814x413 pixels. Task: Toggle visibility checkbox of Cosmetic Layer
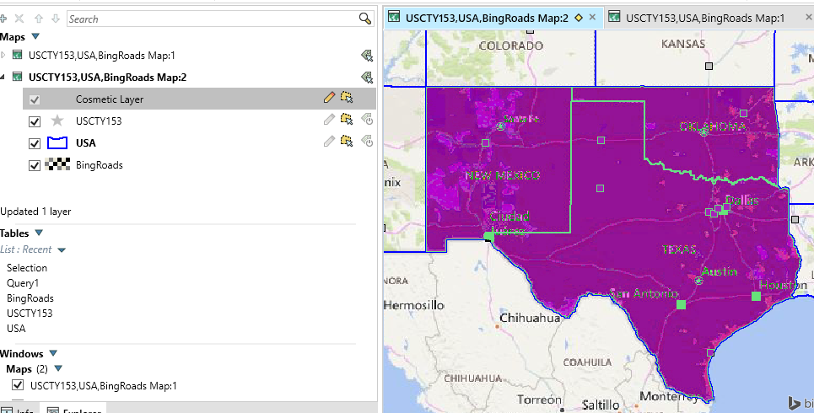click(x=35, y=99)
